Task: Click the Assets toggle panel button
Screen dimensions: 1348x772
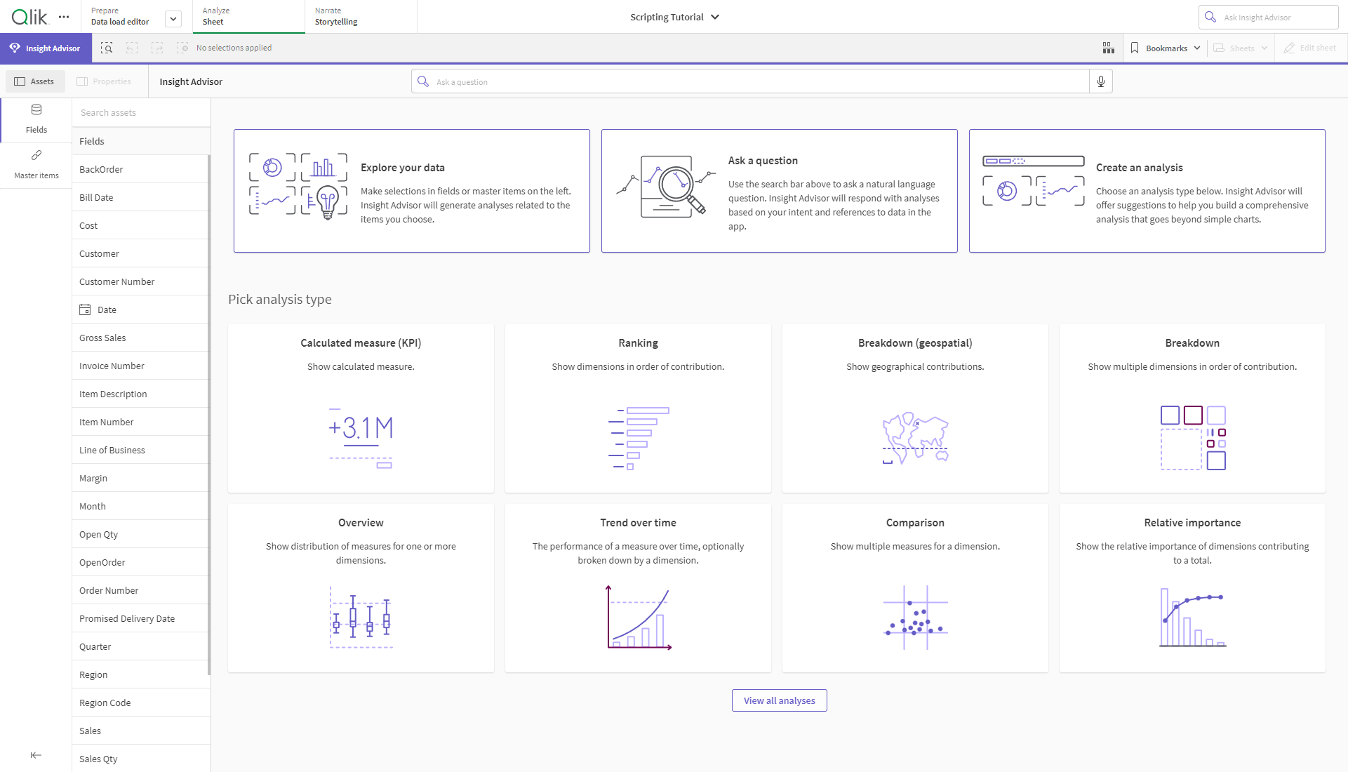Action: (34, 81)
